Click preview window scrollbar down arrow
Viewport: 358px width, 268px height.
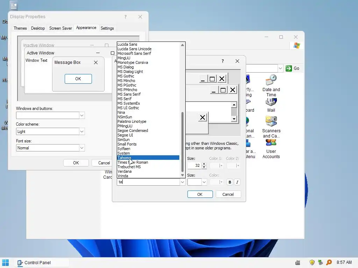tap(234, 119)
